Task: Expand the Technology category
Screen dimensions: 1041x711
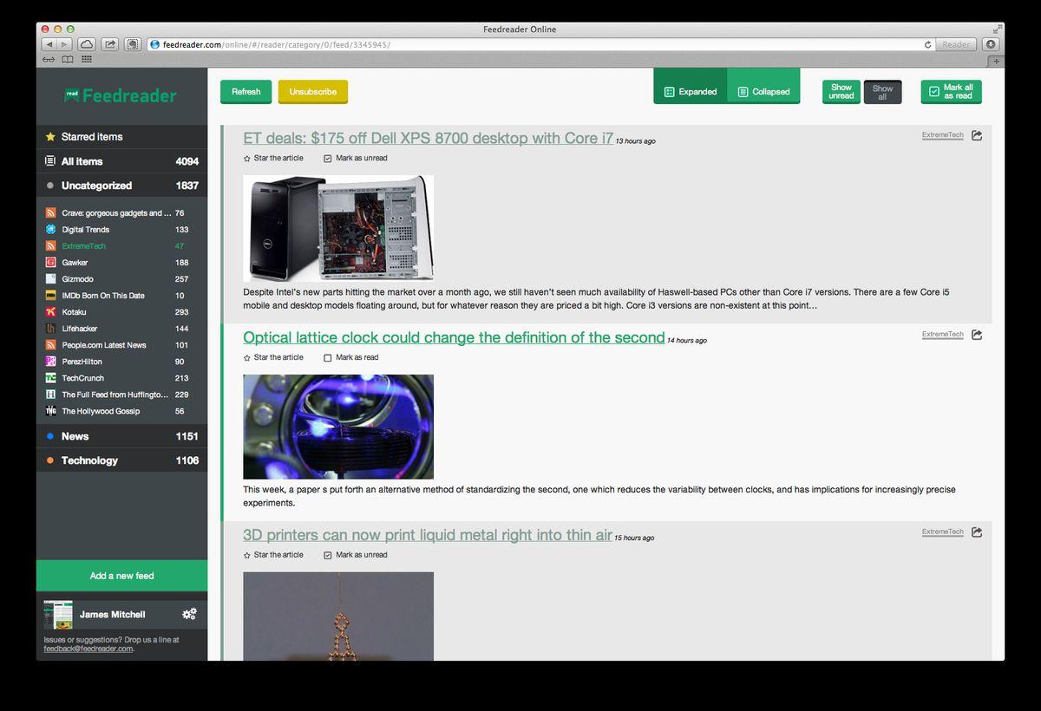Action: [121, 460]
